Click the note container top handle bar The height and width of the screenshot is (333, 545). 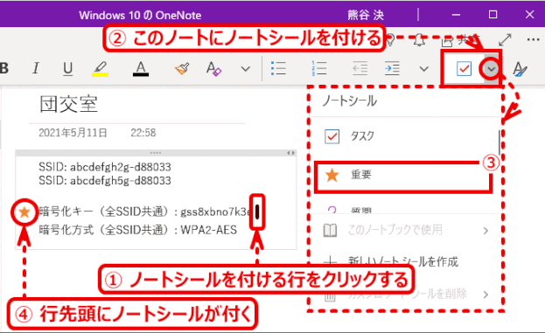[x=156, y=153]
